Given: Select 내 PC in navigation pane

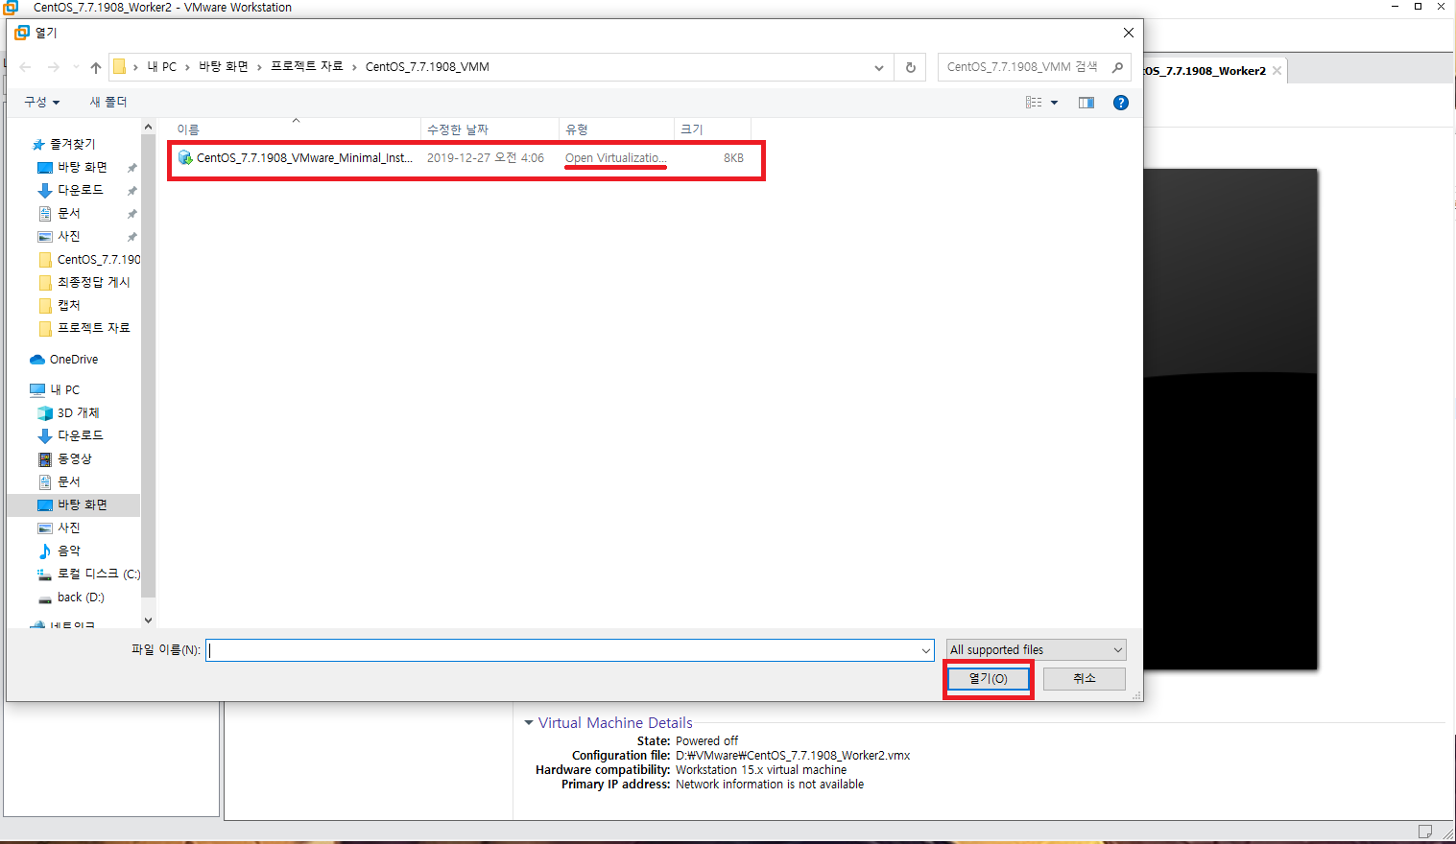Looking at the screenshot, I should [64, 389].
